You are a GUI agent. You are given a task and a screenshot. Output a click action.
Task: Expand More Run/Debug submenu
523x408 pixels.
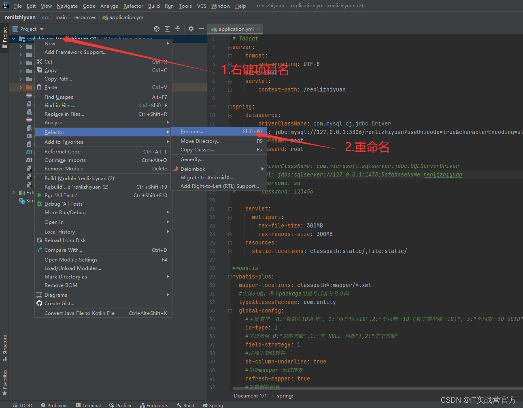[104, 212]
